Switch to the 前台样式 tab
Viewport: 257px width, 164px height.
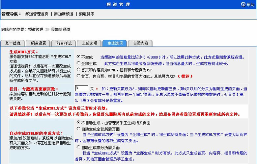[64, 43]
